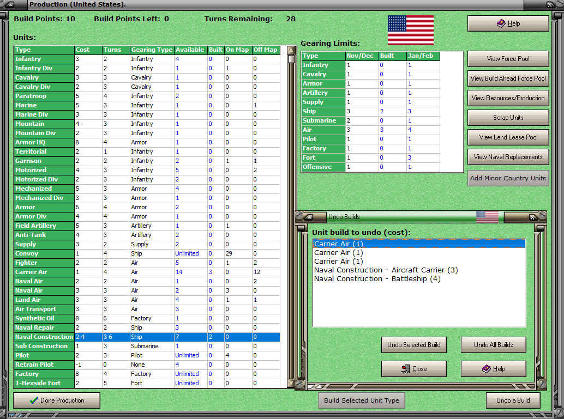Select the Air Transport unit row
The width and height of the screenshot is (564, 419).
click(x=147, y=309)
